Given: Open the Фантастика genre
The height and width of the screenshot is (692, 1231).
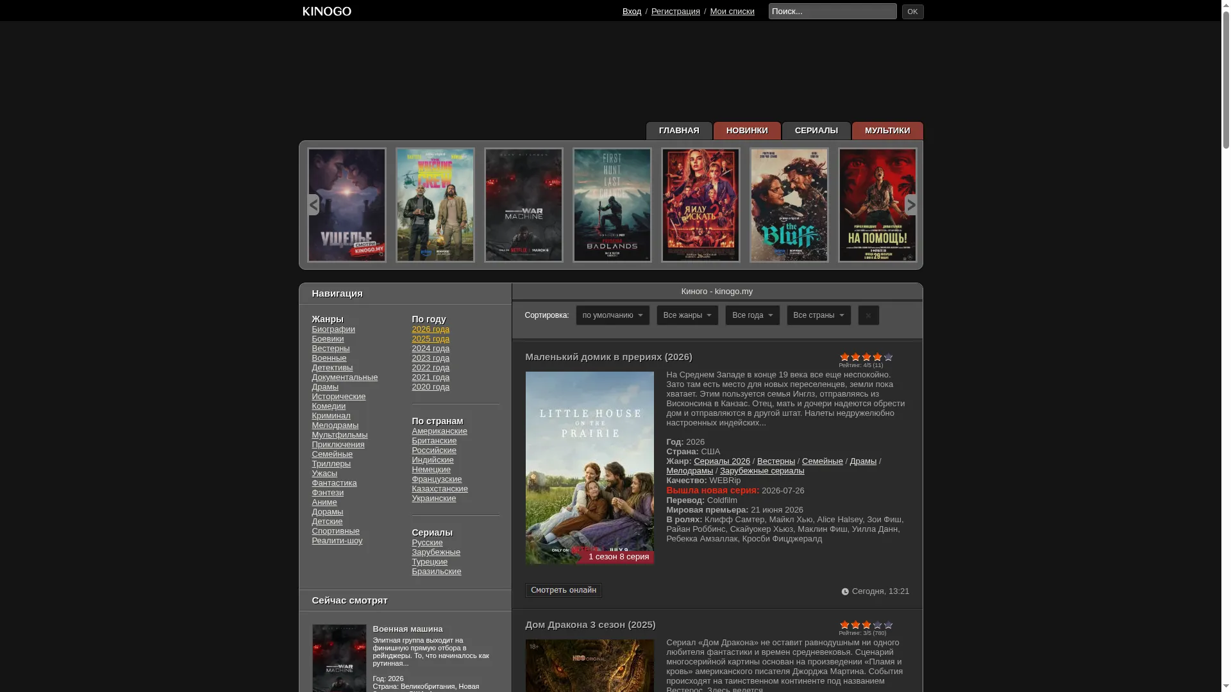Looking at the screenshot, I should tap(334, 483).
